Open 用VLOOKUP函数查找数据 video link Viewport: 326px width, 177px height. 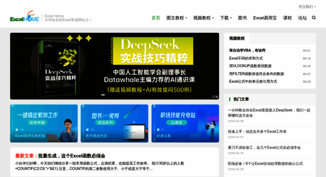(x=250, y=66)
